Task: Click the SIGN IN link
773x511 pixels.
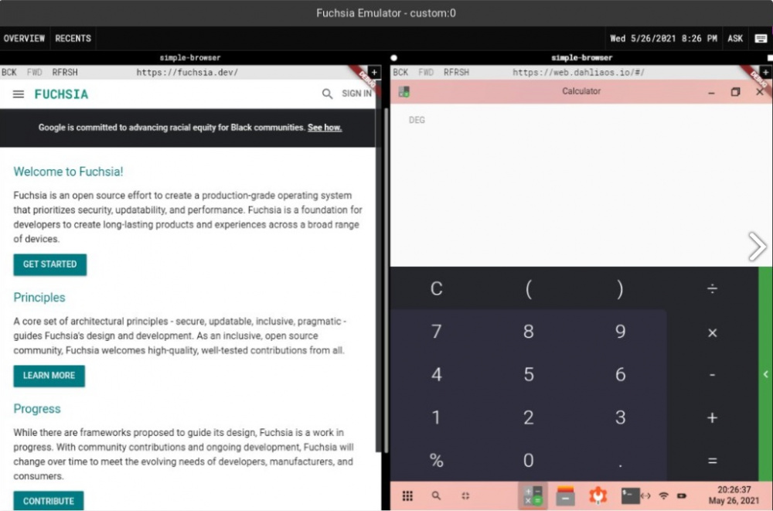Action: coord(356,94)
